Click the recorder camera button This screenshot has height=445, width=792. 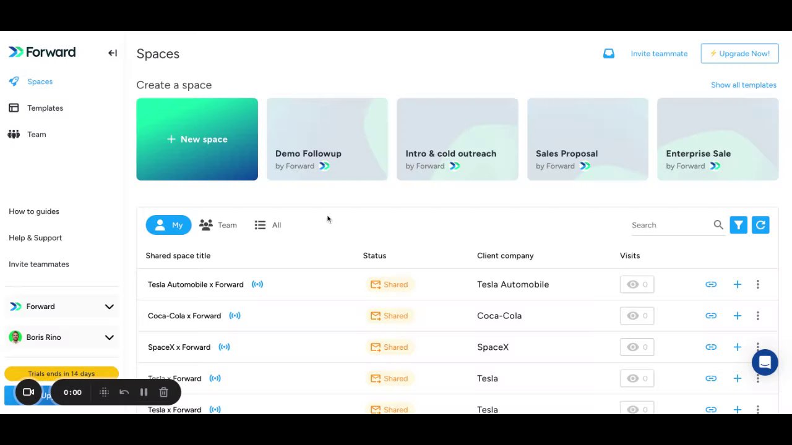(x=28, y=392)
